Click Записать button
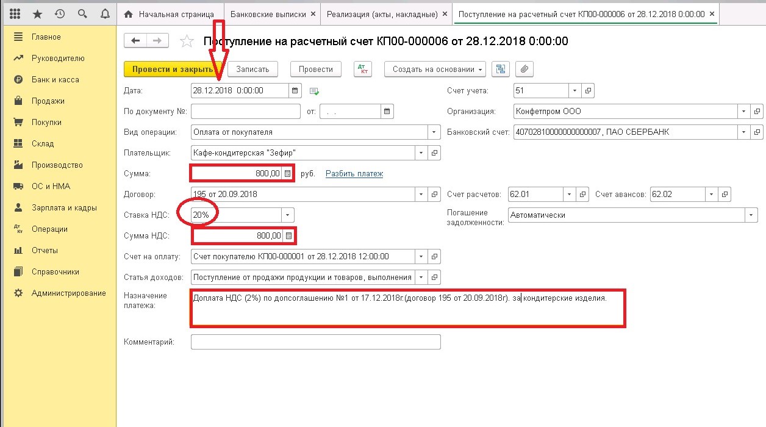Image resolution: width=766 pixels, height=427 pixels. 252,69
